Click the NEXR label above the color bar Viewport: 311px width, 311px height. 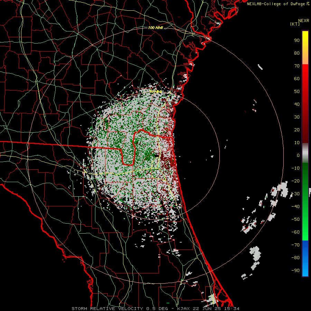click(x=304, y=21)
